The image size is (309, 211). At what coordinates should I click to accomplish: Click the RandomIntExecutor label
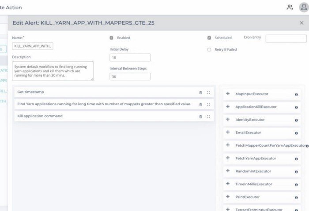253,171
